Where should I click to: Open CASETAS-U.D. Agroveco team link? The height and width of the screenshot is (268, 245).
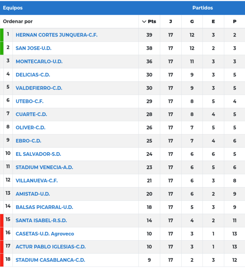tap(45, 234)
